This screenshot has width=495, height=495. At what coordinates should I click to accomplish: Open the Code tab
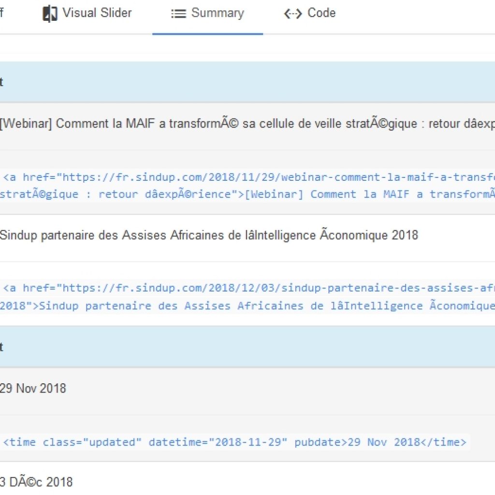pos(310,14)
